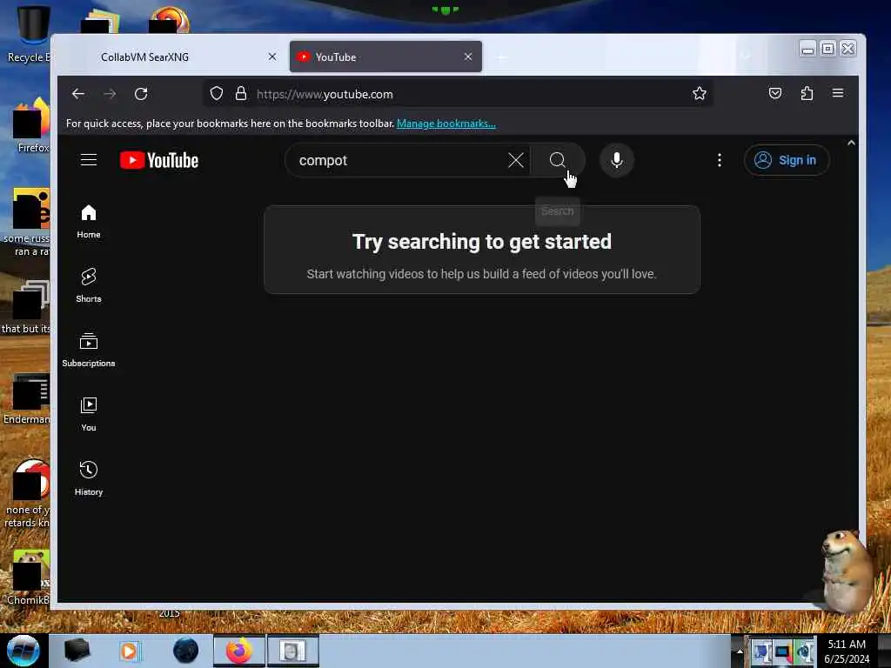Open the Firefox extensions puzzle icon
This screenshot has width=891, height=668.
(807, 93)
